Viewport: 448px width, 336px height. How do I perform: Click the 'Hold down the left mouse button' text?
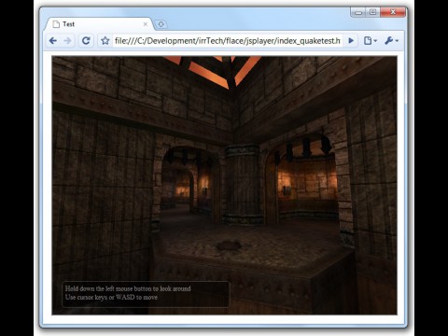pyautogui.click(x=128, y=288)
